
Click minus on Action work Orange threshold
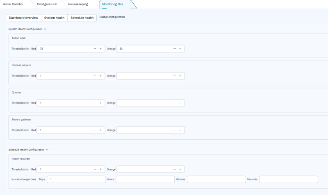click(174, 48)
